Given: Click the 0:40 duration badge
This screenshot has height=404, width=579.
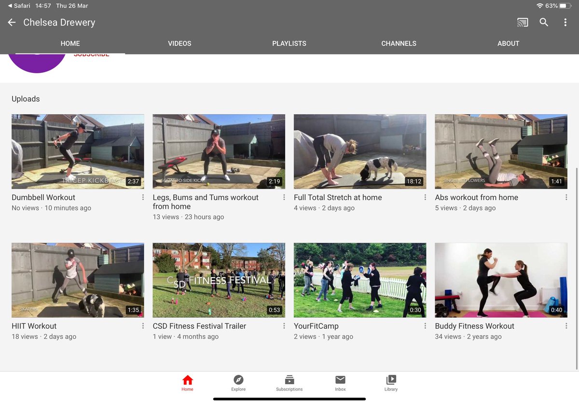Looking at the screenshot, I should 556,310.
